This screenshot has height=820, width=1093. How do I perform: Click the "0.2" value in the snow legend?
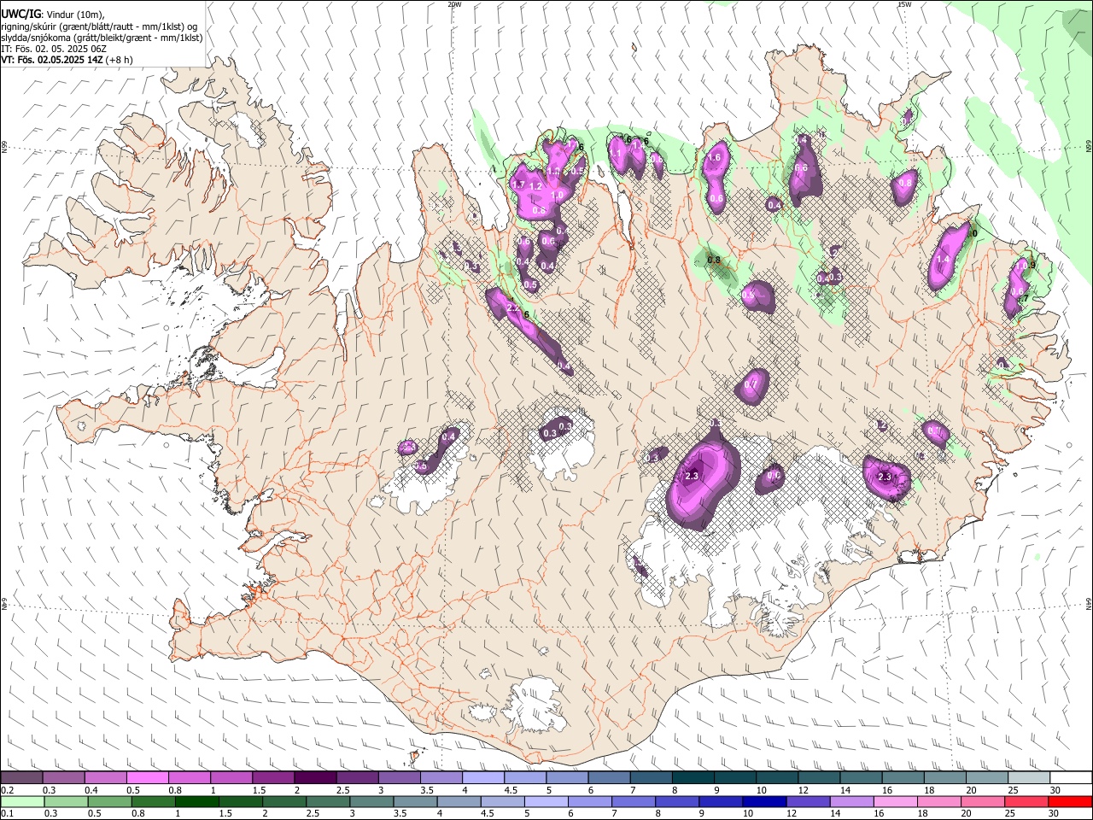(x=8, y=789)
